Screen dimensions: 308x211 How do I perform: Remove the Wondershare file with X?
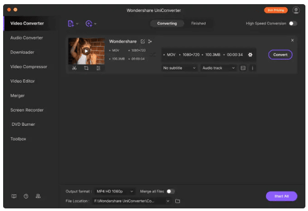point(292,40)
